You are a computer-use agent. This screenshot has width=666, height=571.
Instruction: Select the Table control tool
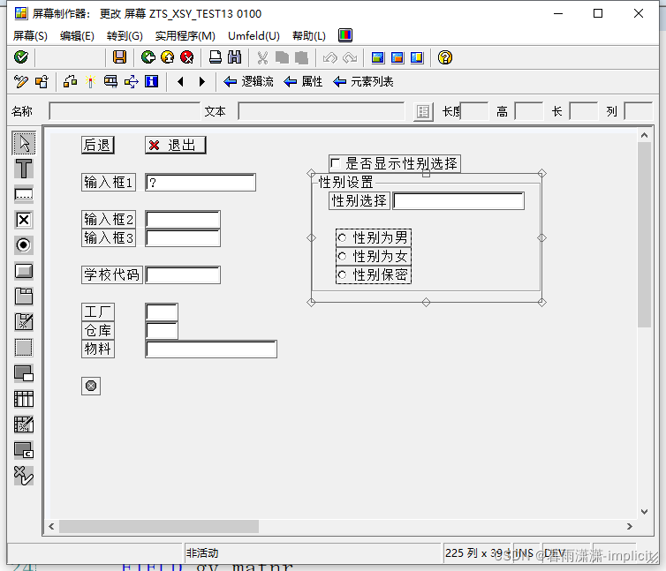point(24,399)
